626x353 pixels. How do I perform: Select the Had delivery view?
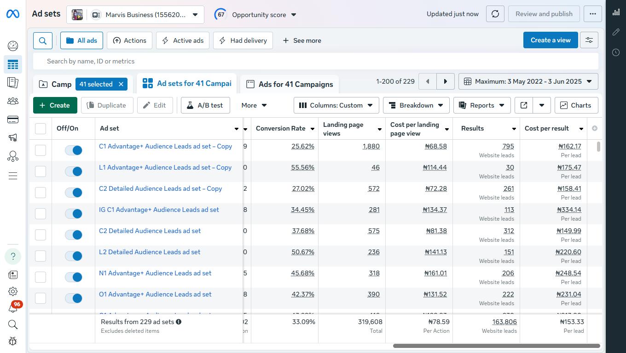tap(243, 40)
